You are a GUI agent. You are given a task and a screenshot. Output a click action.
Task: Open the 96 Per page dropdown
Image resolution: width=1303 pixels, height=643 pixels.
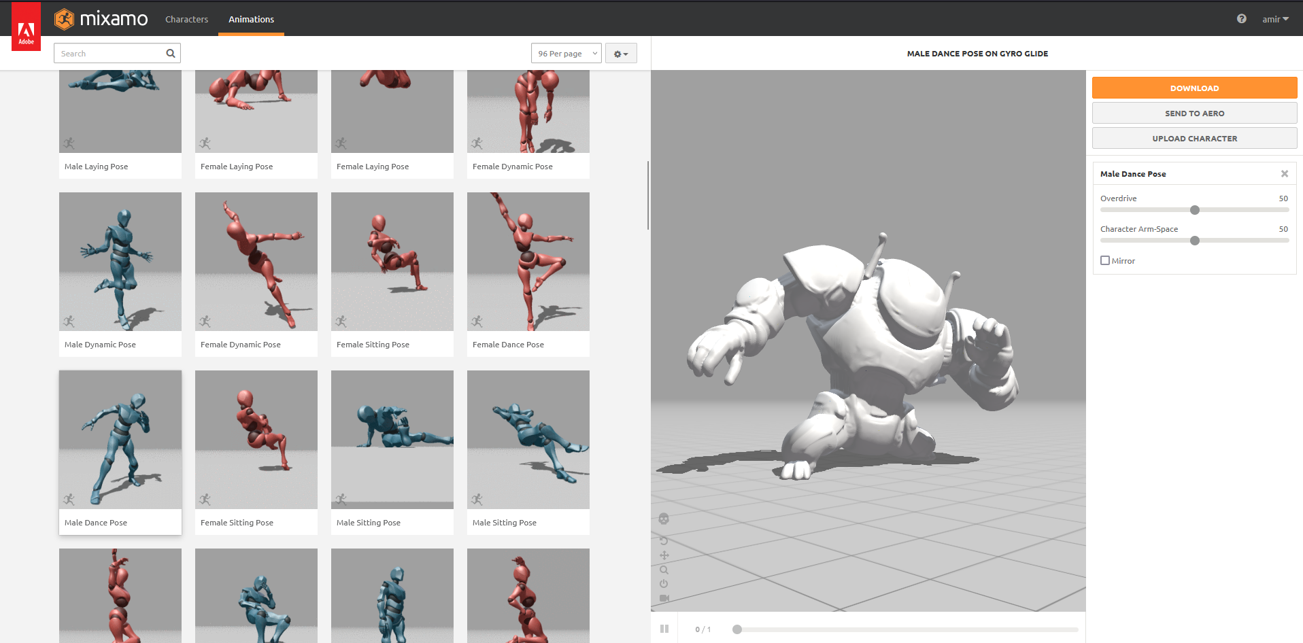[x=566, y=53]
